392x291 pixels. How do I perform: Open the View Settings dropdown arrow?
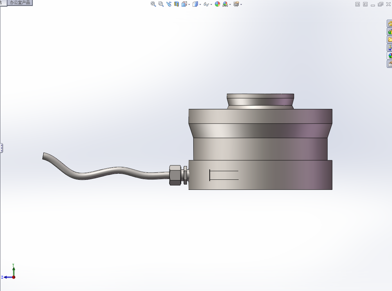241,4
